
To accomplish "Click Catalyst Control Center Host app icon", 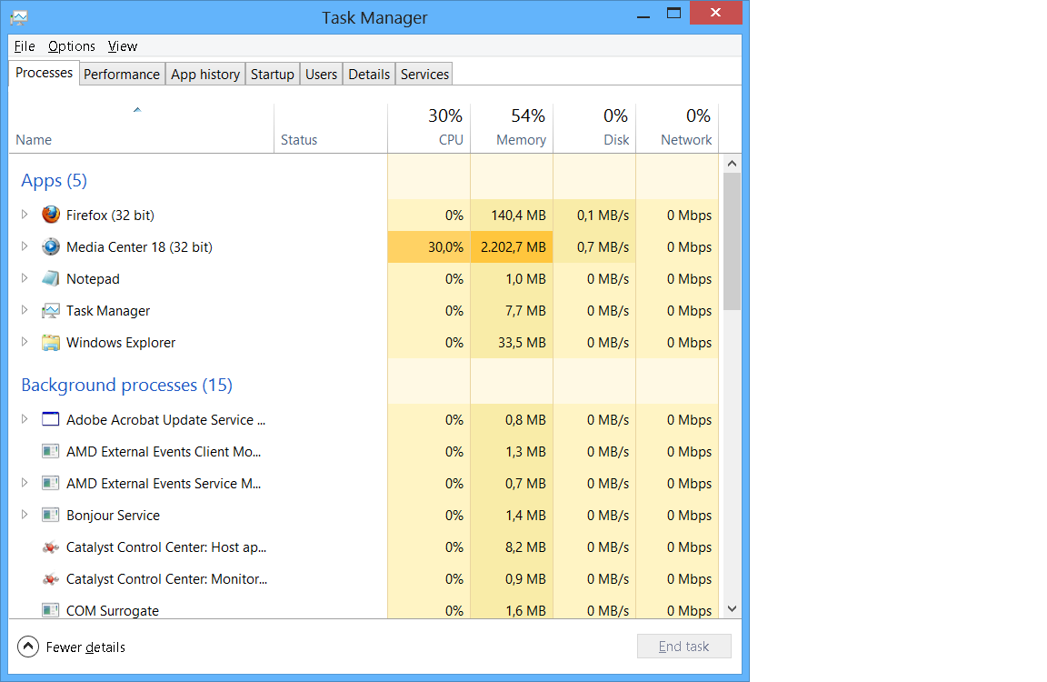I will pos(51,547).
